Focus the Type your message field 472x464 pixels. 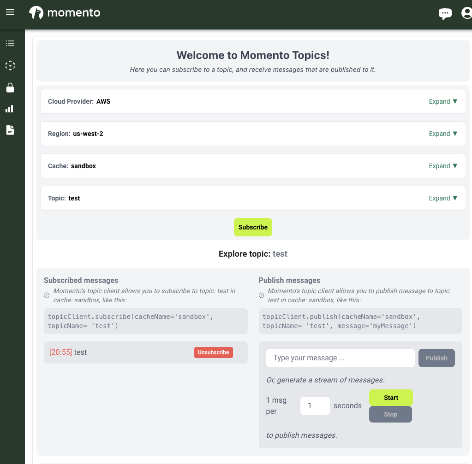(x=340, y=358)
